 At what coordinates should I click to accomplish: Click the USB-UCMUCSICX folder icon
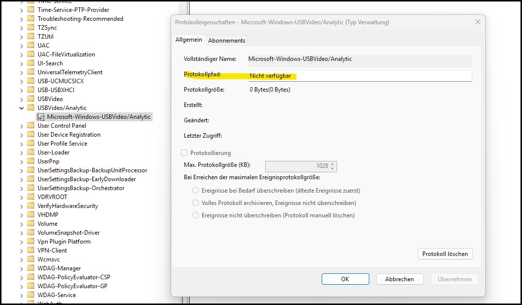[x=31, y=81]
